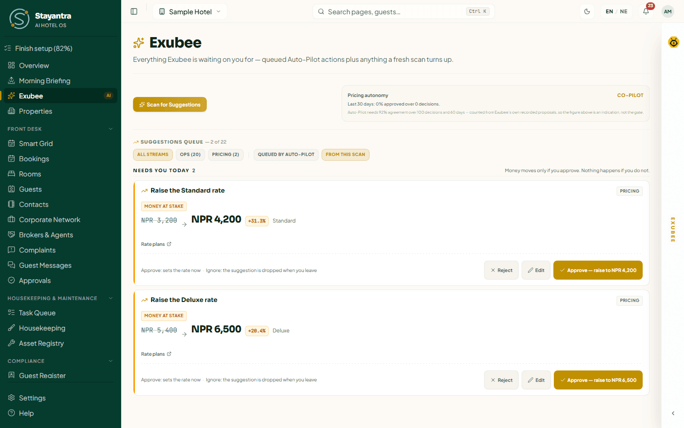Open Asset Registry
This screenshot has height=428, width=684.
60,343
